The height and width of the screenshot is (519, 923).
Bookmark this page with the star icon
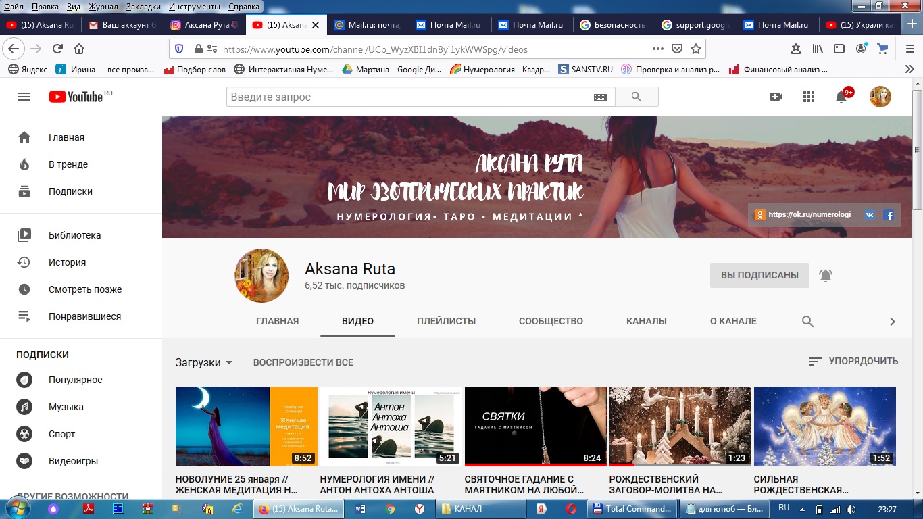pyautogui.click(x=696, y=49)
